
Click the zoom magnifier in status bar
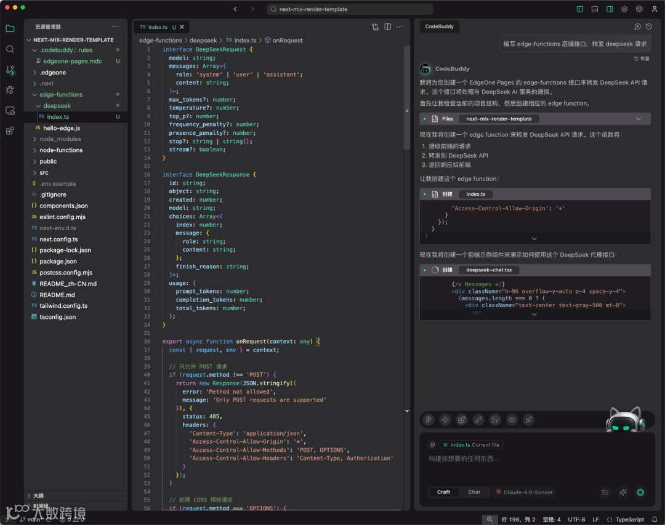tap(490, 519)
